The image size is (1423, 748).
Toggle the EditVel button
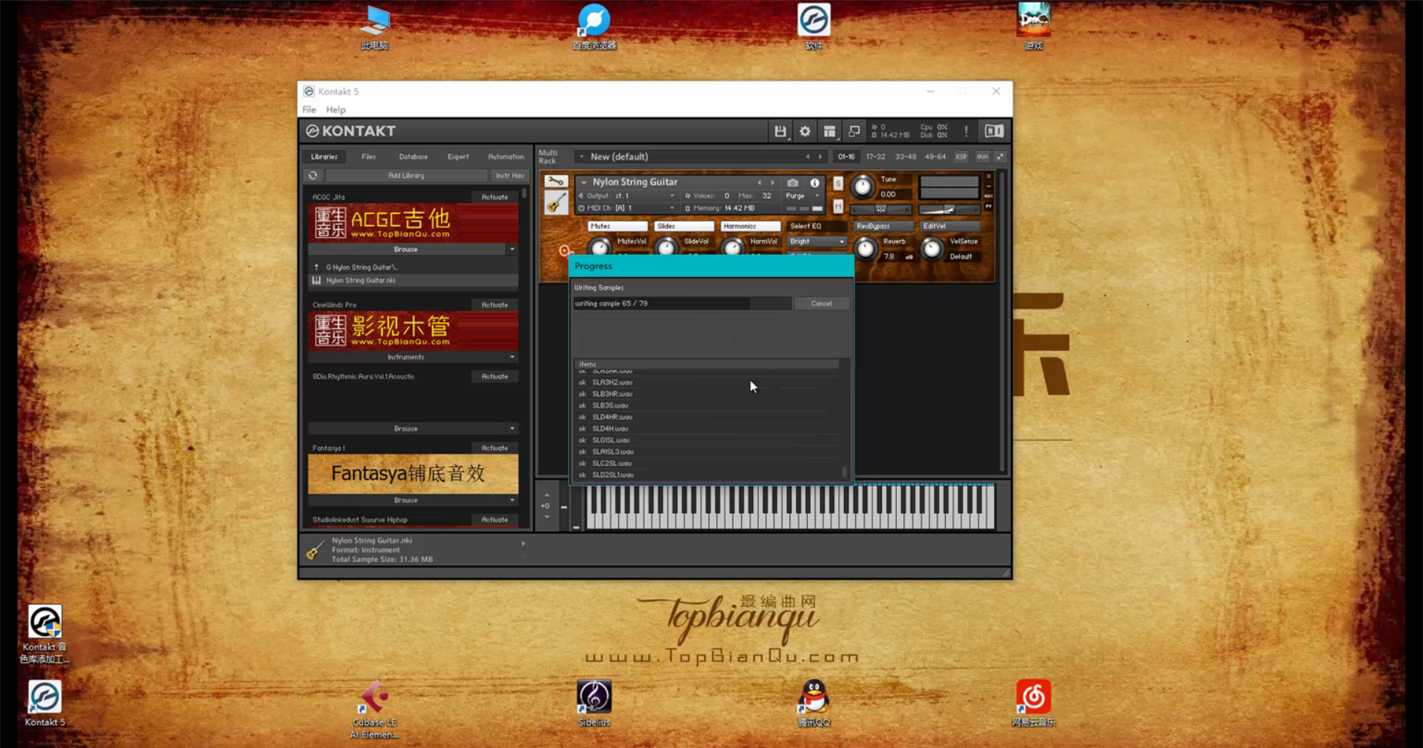950,227
